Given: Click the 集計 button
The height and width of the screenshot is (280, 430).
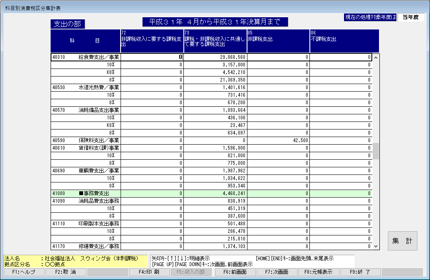Looking at the screenshot, I should point(402,241).
